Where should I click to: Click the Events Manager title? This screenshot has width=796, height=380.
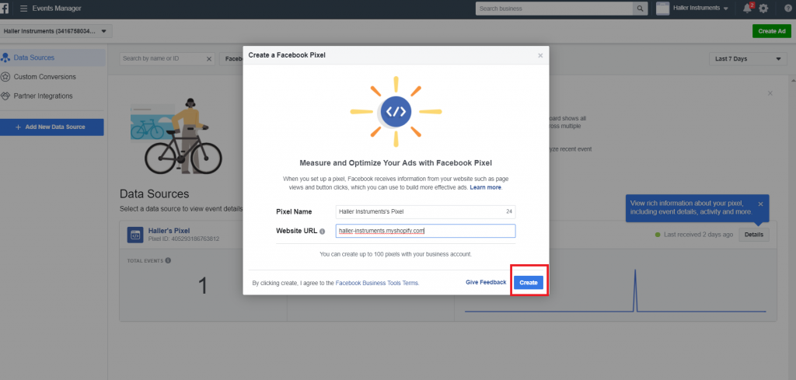coord(57,9)
